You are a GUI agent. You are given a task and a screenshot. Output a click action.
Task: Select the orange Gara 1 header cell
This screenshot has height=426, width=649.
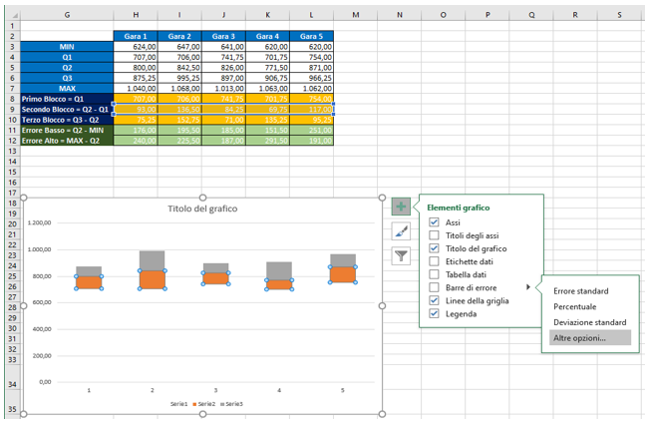tap(137, 36)
